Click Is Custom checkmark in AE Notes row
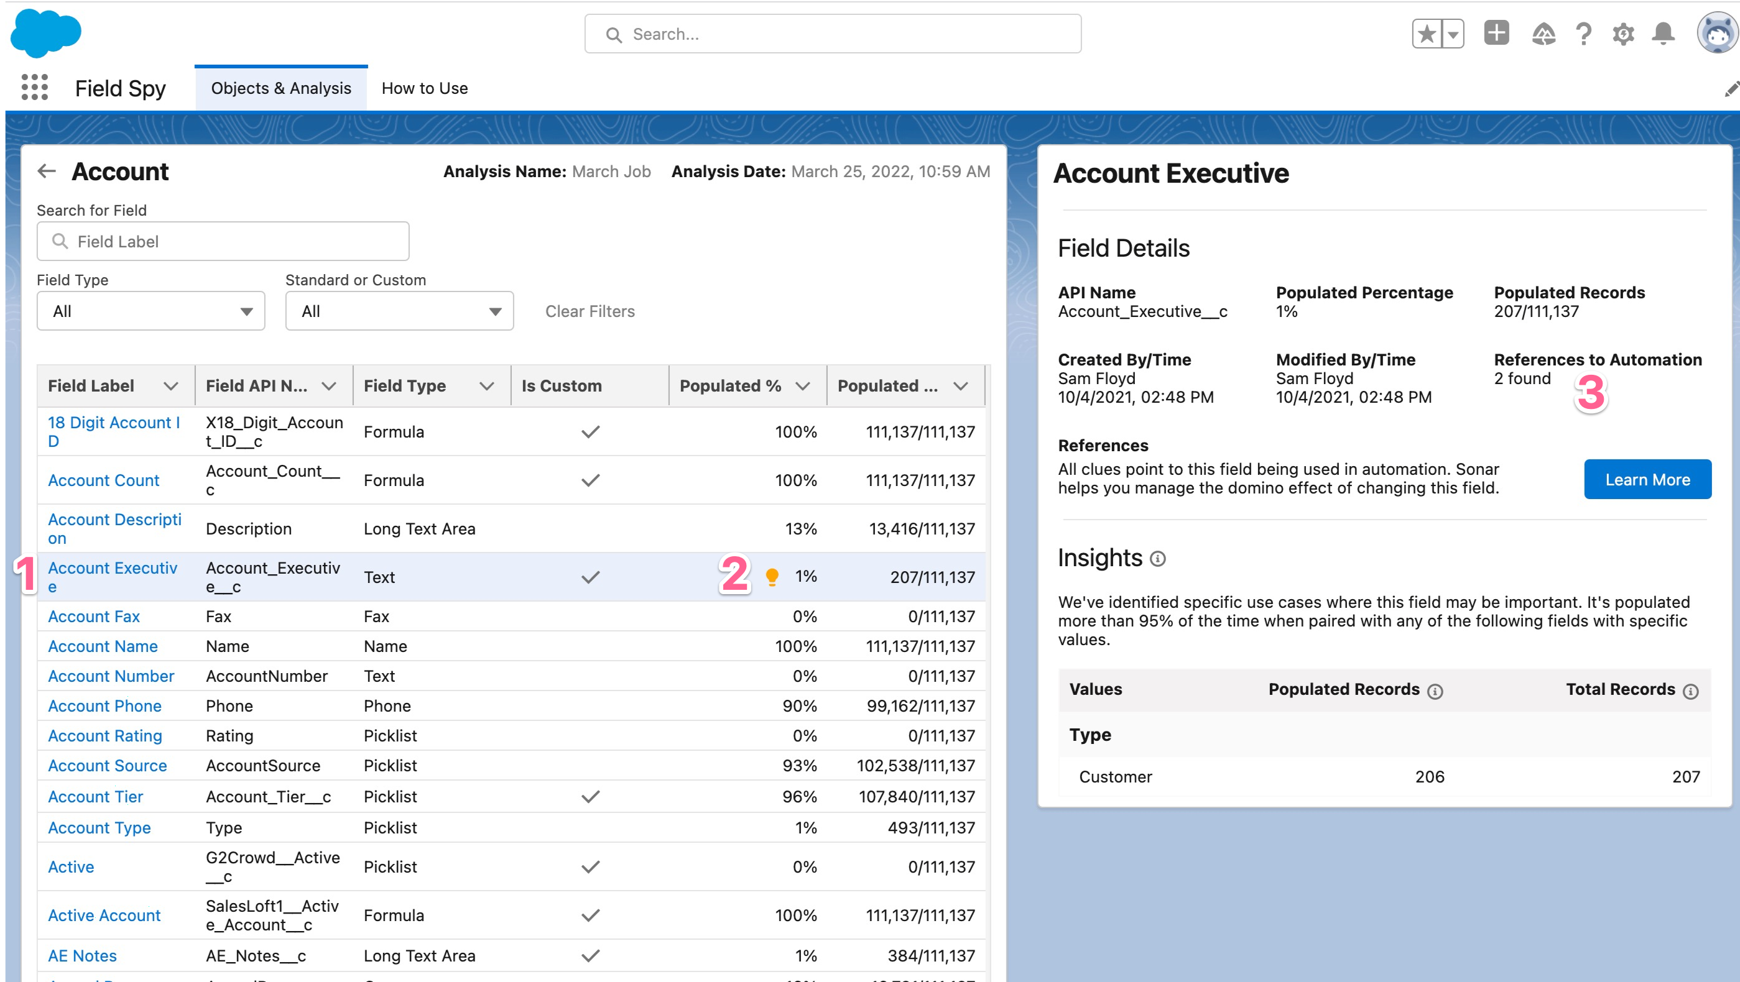 click(x=590, y=957)
